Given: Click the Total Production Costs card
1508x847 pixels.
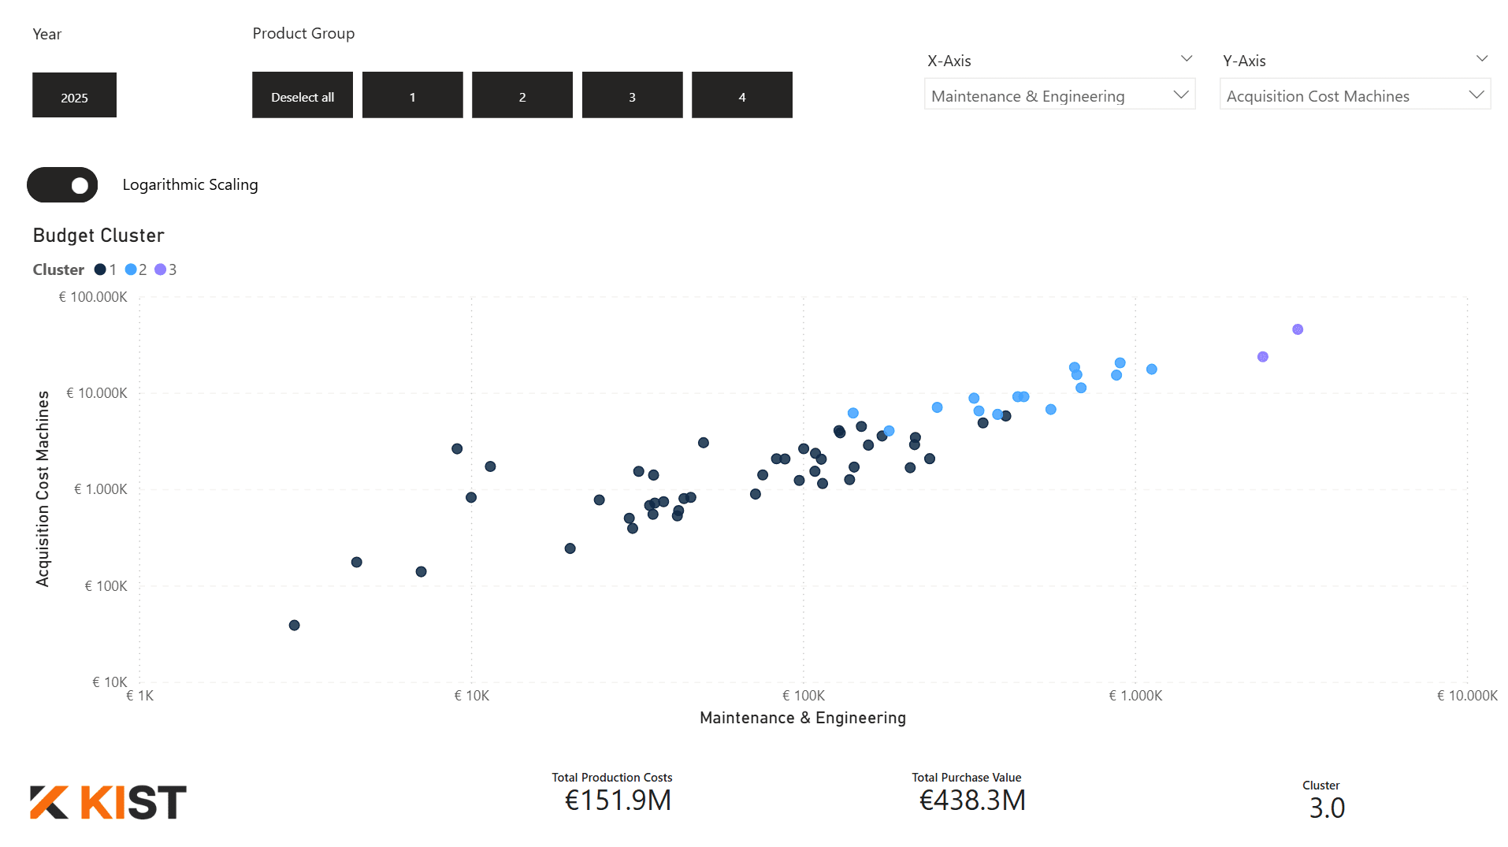Looking at the screenshot, I should pyautogui.click(x=617, y=793).
